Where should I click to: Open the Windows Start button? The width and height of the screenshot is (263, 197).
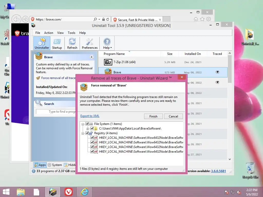coord(6,192)
